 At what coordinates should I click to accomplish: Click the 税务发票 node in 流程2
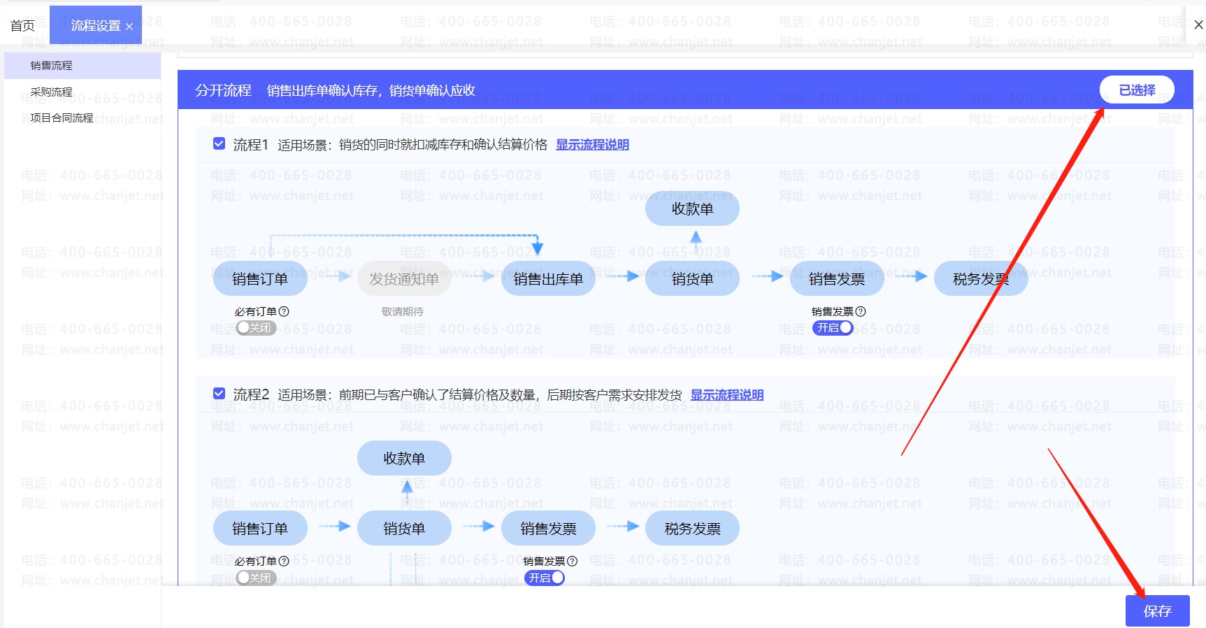pyautogui.click(x=692, y=529)
